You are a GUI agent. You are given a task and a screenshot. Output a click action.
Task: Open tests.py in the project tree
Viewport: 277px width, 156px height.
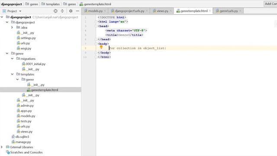click(x=26, y=121)
